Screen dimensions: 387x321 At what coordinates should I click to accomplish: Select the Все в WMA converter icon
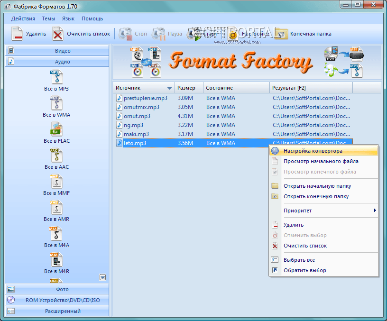tap(57, 103)
